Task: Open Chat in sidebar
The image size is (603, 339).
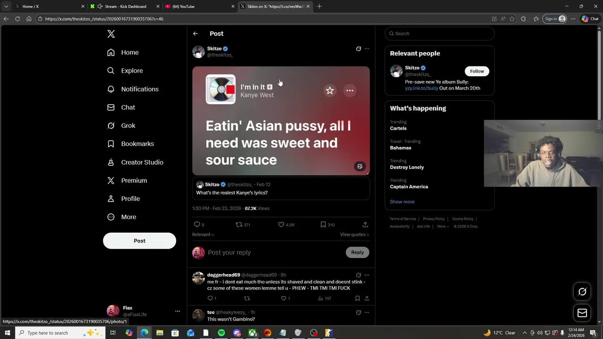Action: pos(121,107)
